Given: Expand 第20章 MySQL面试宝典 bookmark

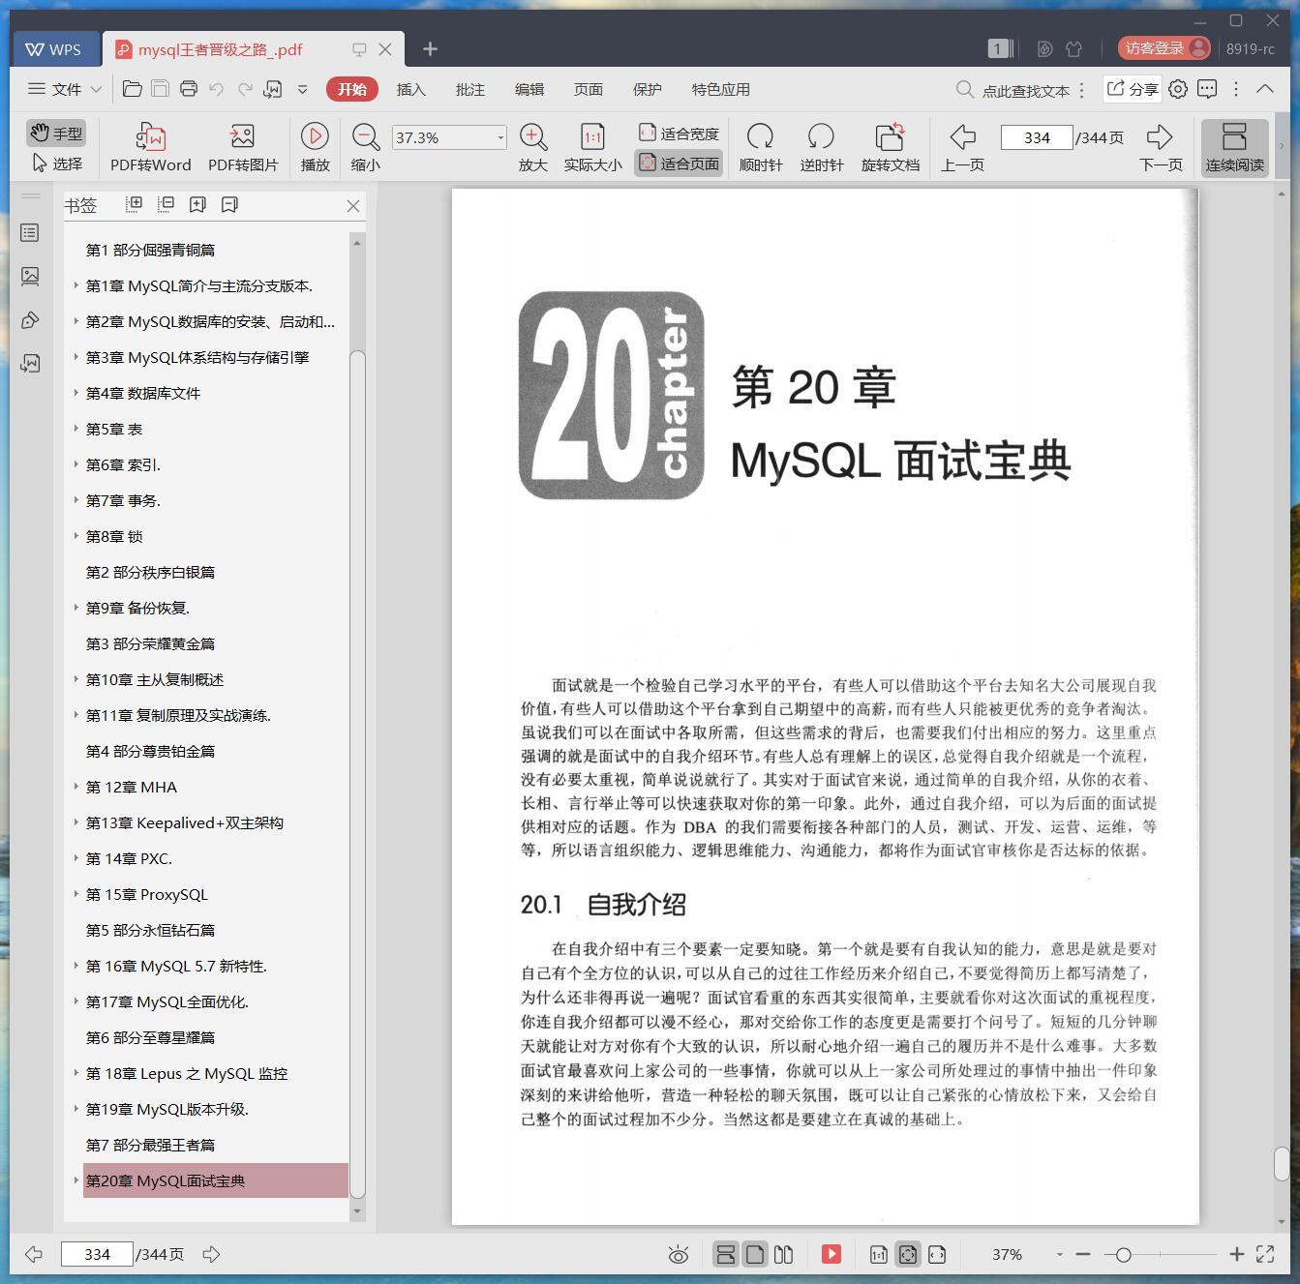Looking at the screenshot, I should (x=76, y=1180).
